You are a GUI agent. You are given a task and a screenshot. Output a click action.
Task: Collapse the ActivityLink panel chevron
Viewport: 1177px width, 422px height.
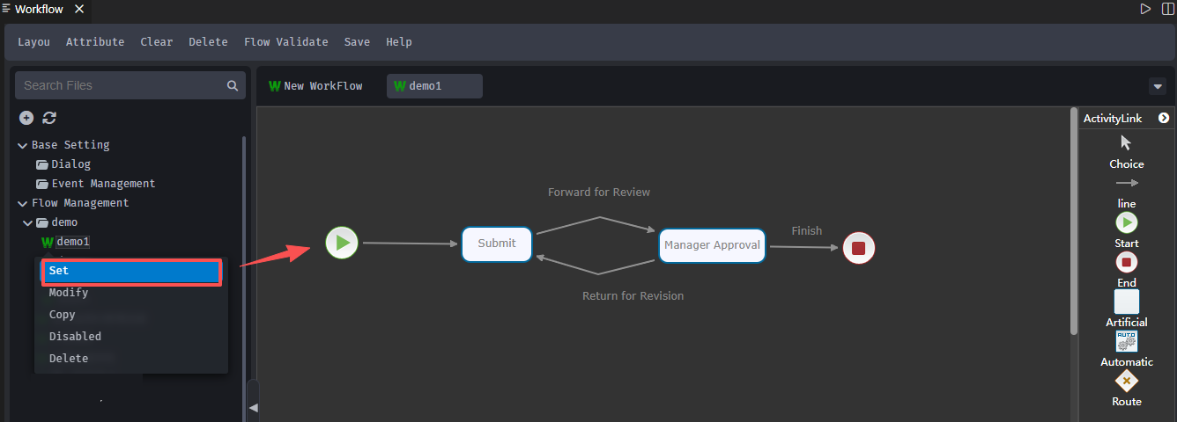(x=1164, y=118)
